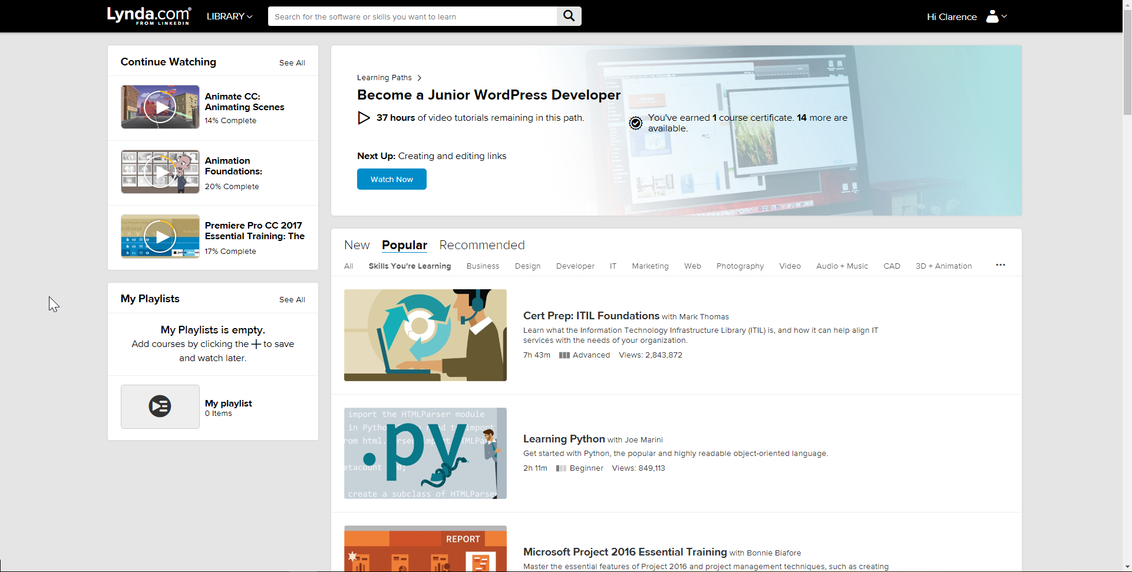The height and width of the screenshot is (572, 1132).
Task: Click See All in My Playlists
Action: [x=292, y=300]
